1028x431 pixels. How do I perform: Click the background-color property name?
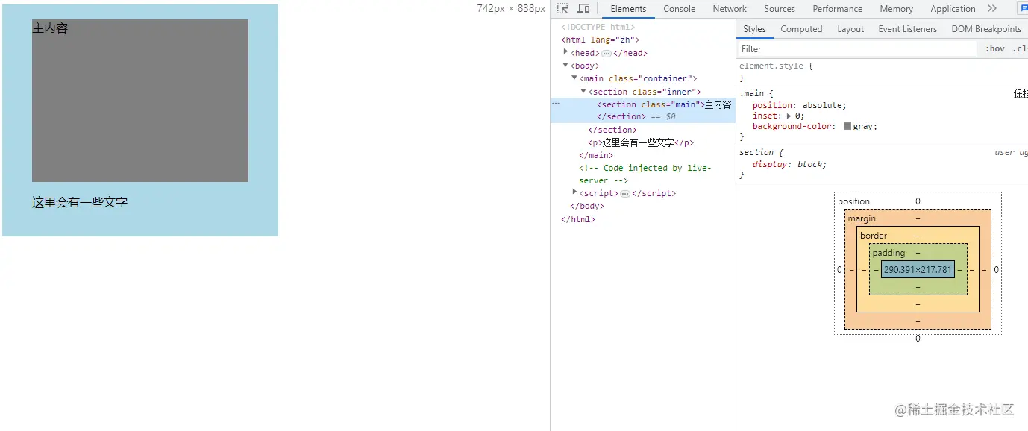[x=792, y=126]
